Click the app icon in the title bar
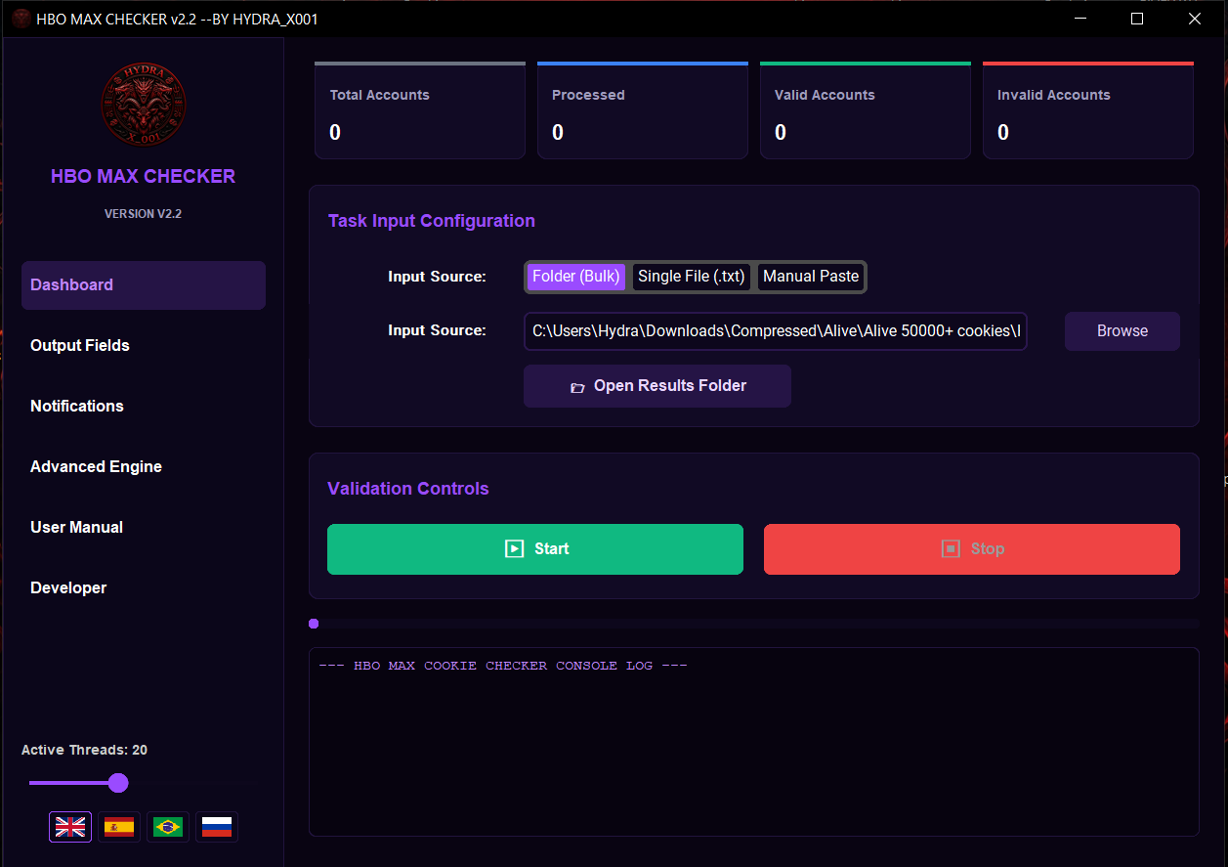The height and width of the screenshot is (867, 1228). point(21,19)
